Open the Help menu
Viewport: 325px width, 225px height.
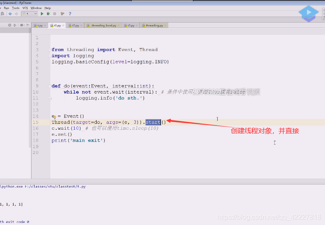click(x=47, y=8)
